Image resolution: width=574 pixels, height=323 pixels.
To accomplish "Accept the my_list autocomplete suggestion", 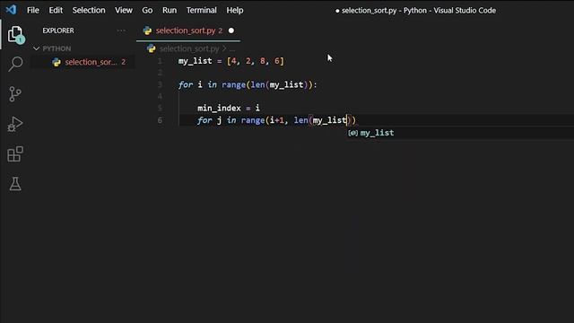I will (460, 133).
